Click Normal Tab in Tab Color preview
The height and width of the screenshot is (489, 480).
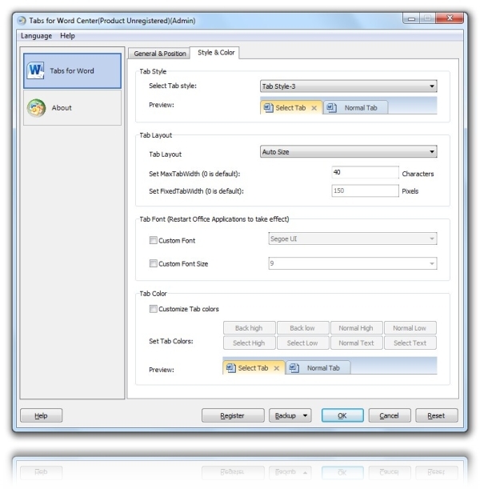pos(318,368)
